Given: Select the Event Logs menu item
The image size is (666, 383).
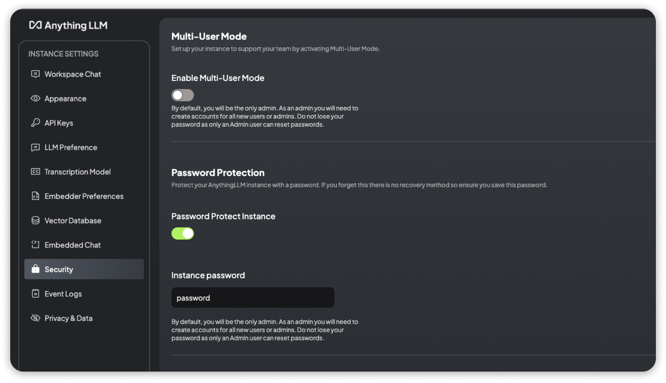Looking at the screenshot, I should tap(63, 293).
